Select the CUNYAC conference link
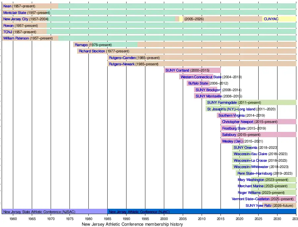This screenshot has width=298, height=227. [x=271, y=19]
